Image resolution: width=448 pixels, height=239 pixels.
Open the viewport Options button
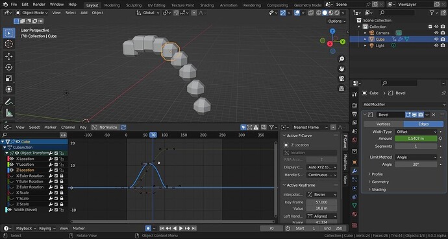pos(336,21)
